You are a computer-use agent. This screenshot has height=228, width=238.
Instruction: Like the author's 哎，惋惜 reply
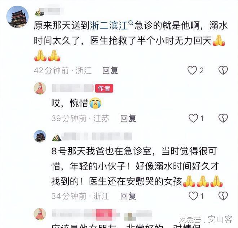[x=193, y=118]
